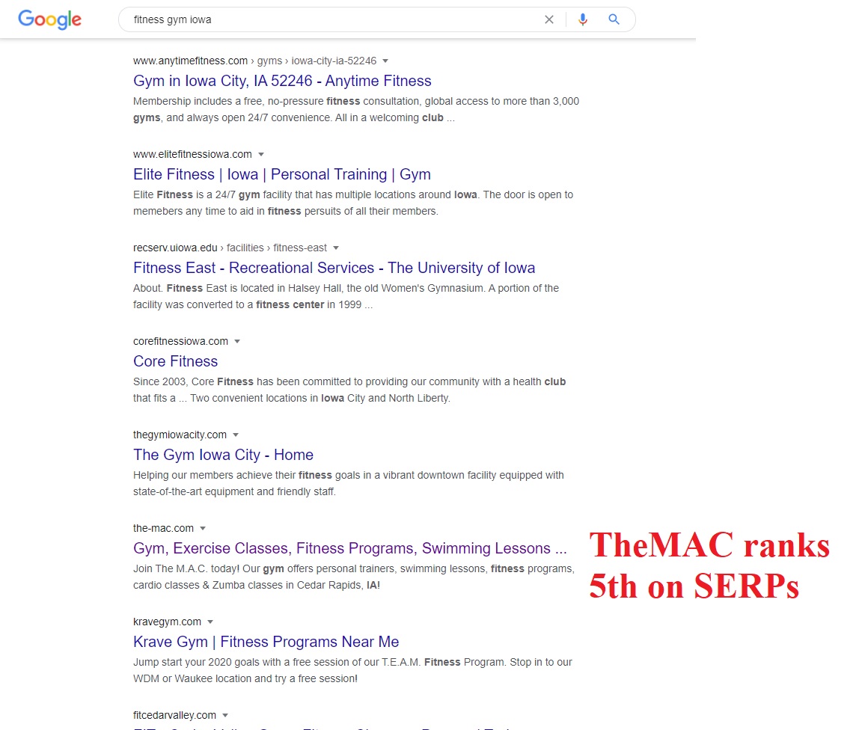The image size is (862, 730).
Task: Open the dropdown arrow beside elitefitnessiowa.com
Action: click(x=261, y=155)
